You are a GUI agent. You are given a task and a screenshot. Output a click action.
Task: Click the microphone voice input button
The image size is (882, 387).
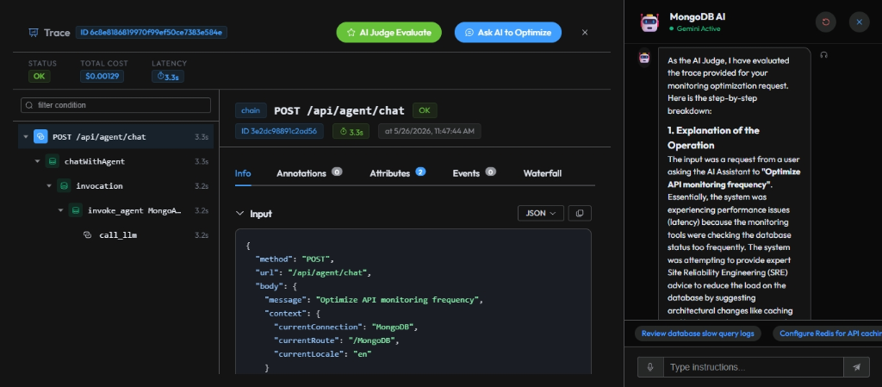coord(650,367)
